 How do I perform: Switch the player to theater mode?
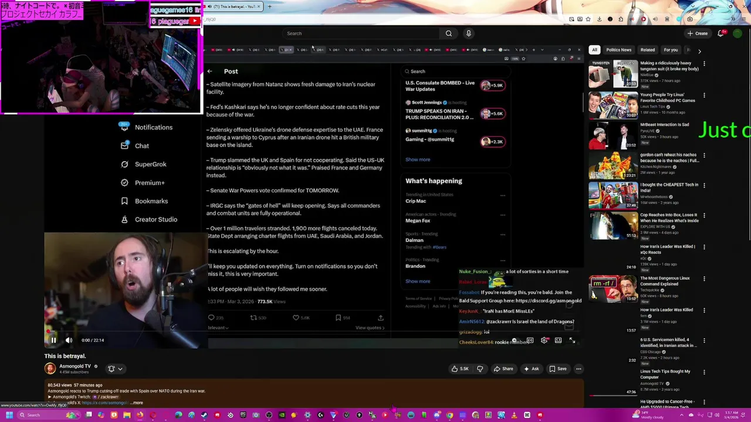click(x=558, y=340)
